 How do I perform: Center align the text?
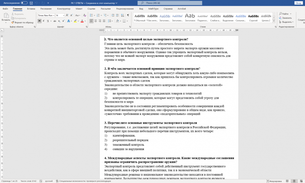click(96, 21)
